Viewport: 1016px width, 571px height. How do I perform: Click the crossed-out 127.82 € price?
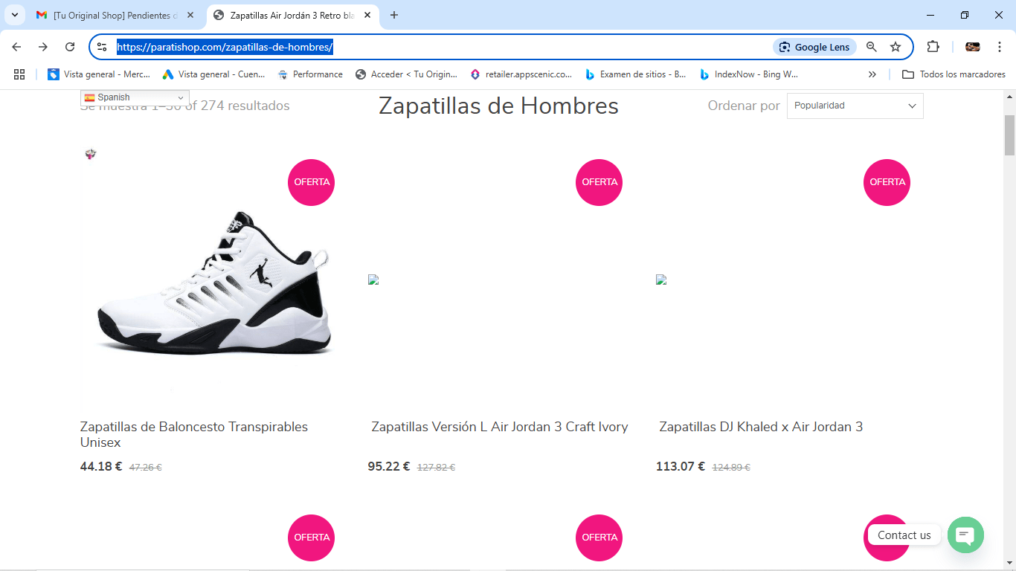[436, 468]
